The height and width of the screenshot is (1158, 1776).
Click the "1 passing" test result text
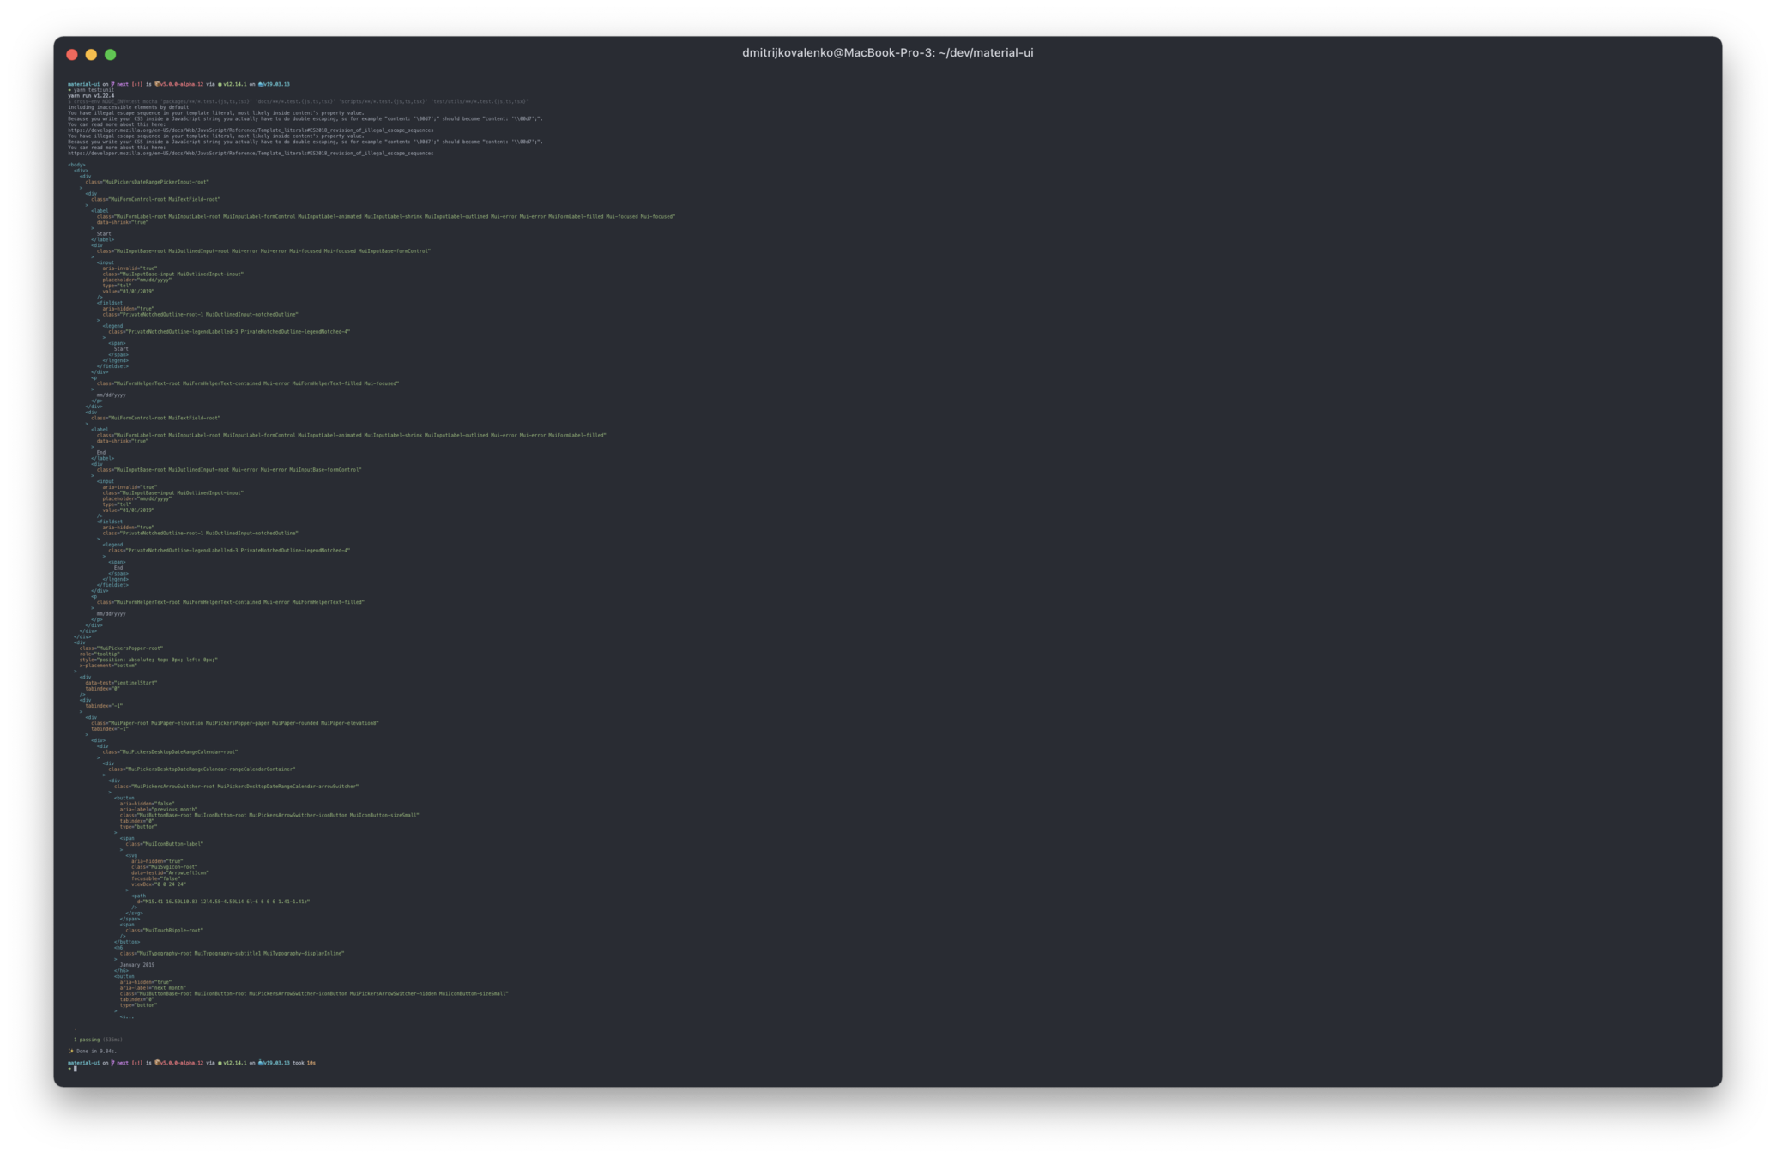[x=87, y=1040]
